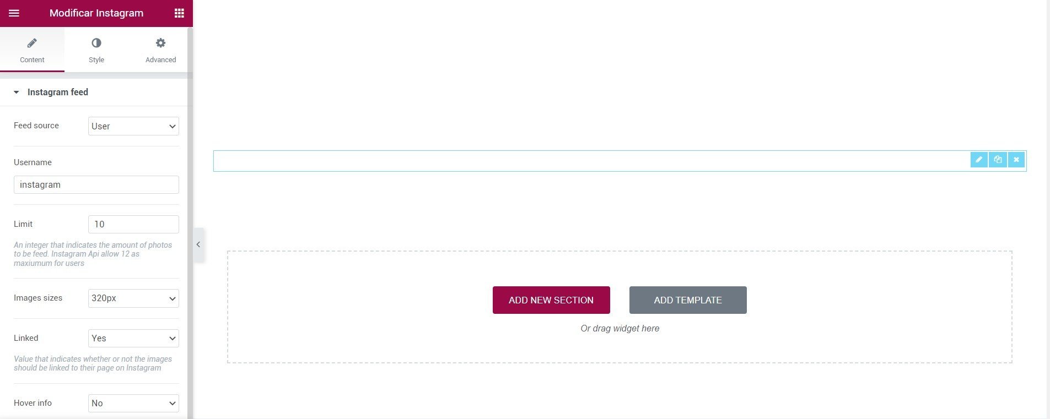1050x419 pixels.
Task: Open the widgets grid panel icon
Action: tap(179, 13)
